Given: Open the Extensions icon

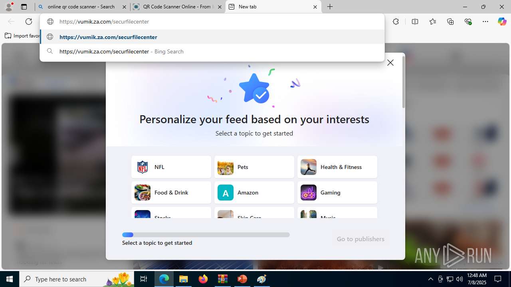Looking at the screenshot, I should click(x=396, y=22).
